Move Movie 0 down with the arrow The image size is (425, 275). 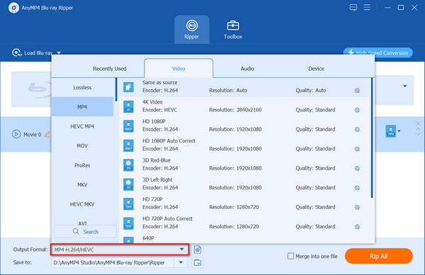(418, 134)
